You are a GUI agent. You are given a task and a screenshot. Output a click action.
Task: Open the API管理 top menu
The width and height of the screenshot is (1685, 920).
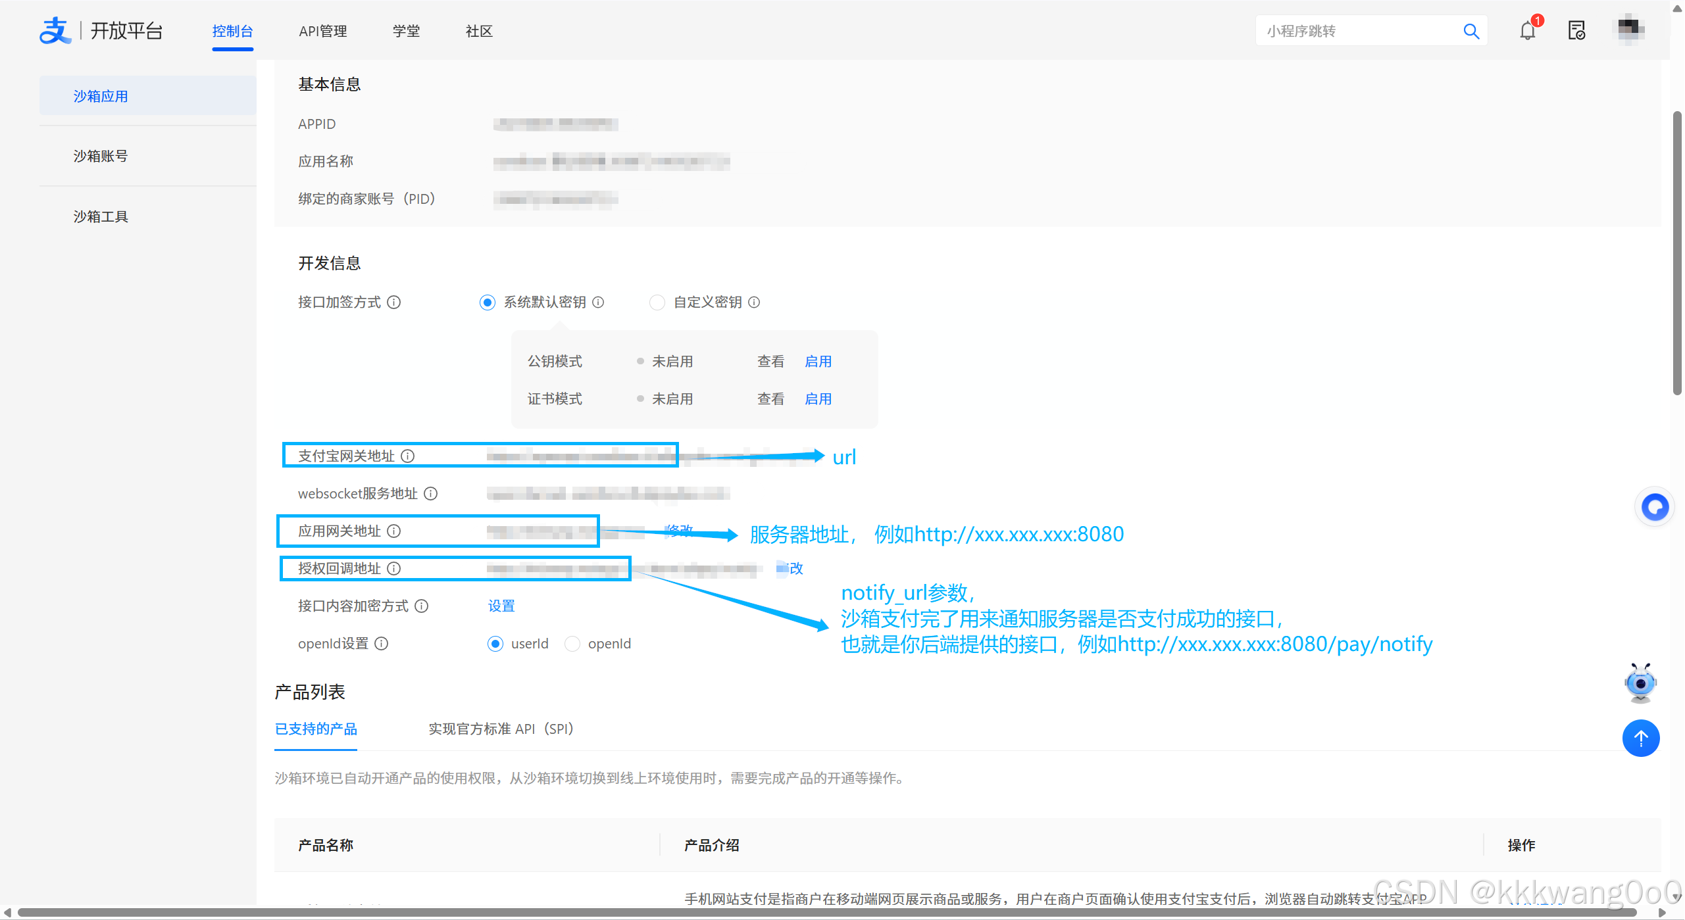322,31
